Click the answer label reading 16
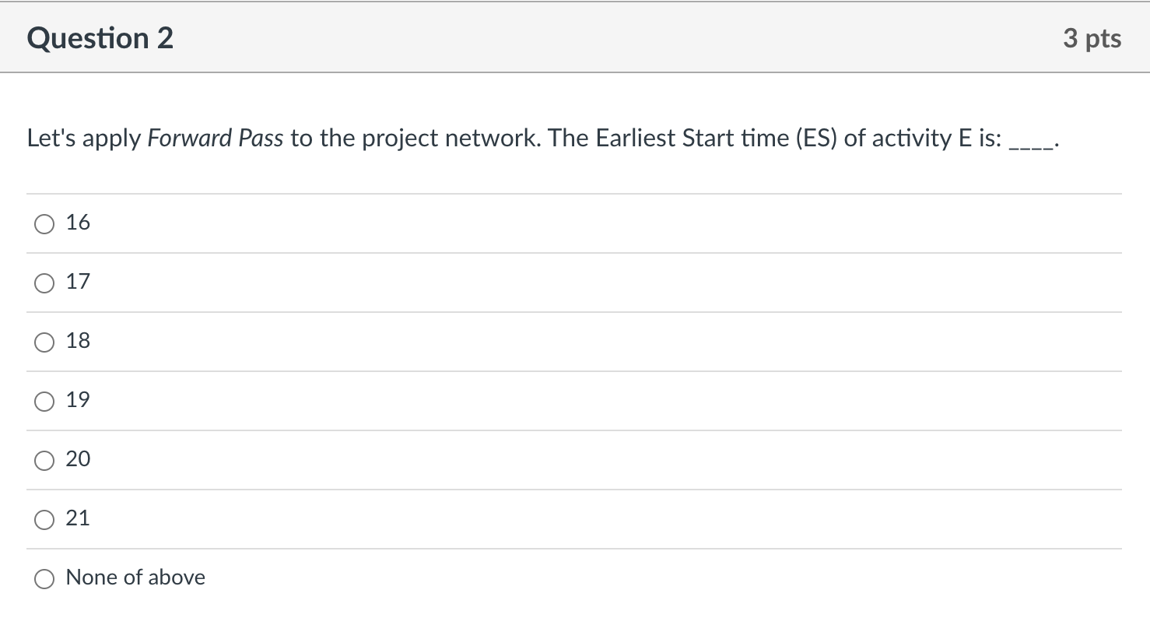The height and width of the screenshot is (632, 1150). tap(78, 222)
